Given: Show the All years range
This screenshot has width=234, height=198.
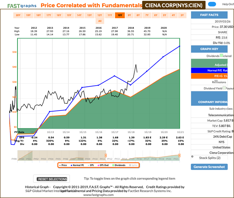Looking at the screenshot, I should (x=100, y=21).
